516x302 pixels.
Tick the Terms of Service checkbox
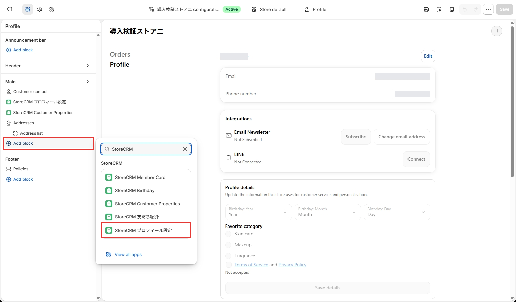[x=228, y=265]
